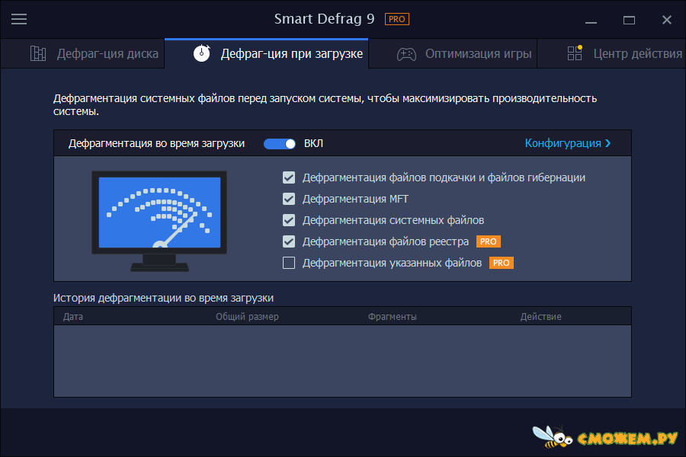Viewport: 686px width, 457px height.
Task: Turn off the boot time defrag switch
Action: (280, 144)
